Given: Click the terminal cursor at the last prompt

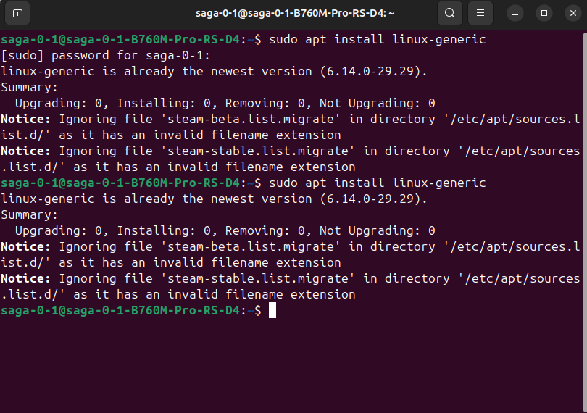Looking at the screenshot, I should pos(272,311).
